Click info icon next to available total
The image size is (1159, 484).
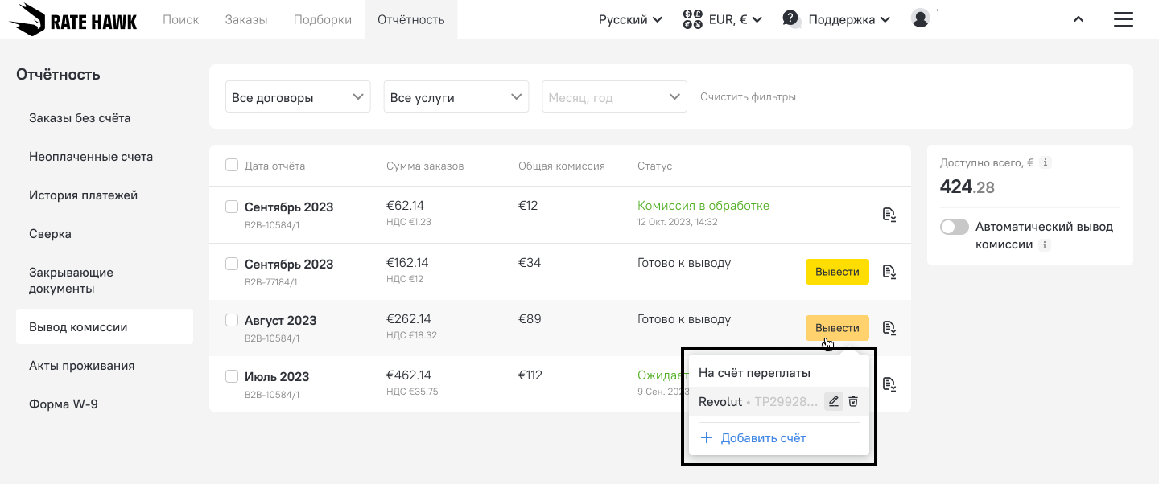[x=1046, y=162]
